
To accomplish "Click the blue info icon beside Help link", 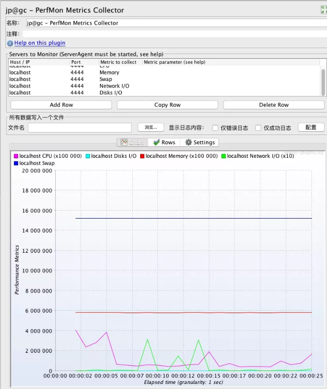I will pyautogui.click(x=10, y=43).
